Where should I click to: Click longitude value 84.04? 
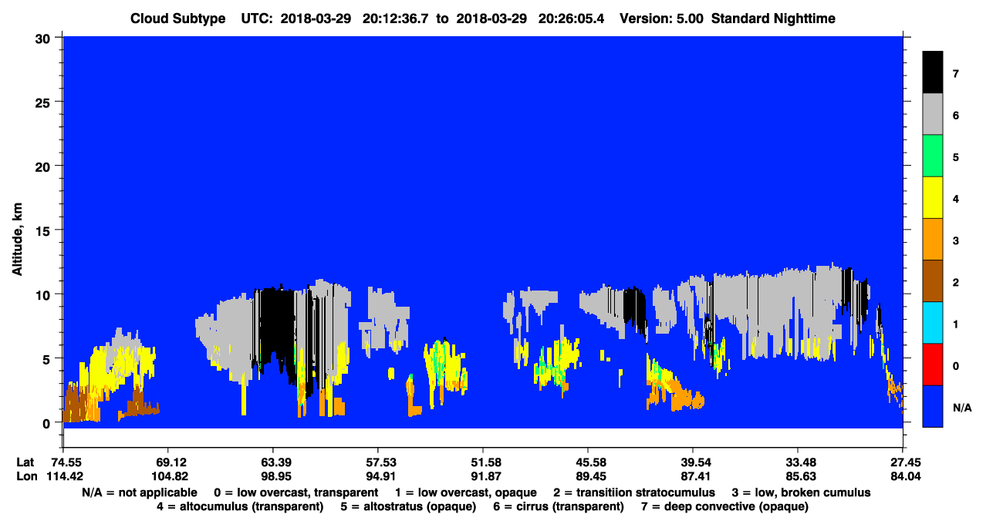coord(903,476)
